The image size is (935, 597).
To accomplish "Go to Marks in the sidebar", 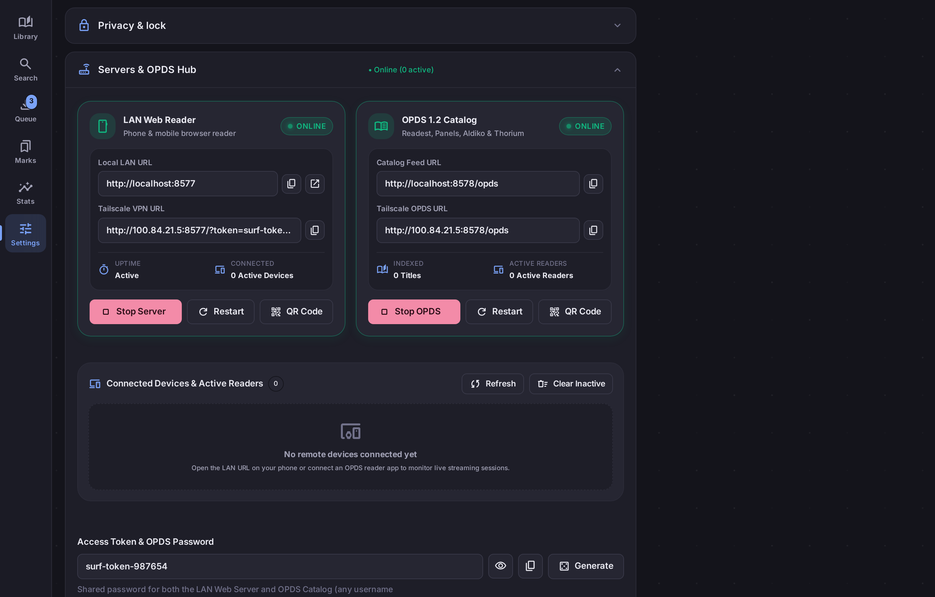I will [x=26, y=152].
